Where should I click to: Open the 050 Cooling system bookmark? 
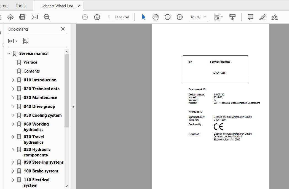pyautogui.click(x=42, y=115)
